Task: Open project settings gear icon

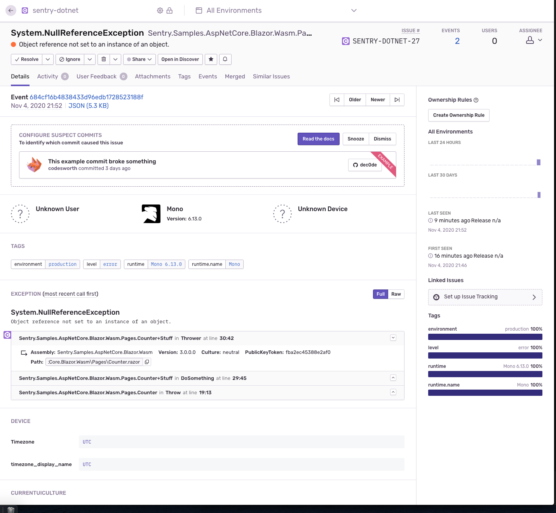Action: tap(160, 10)
